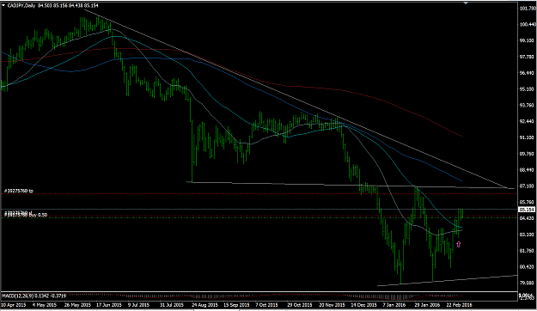
Task: Click the 26 May 2015 date label
Action: (77, 305)
